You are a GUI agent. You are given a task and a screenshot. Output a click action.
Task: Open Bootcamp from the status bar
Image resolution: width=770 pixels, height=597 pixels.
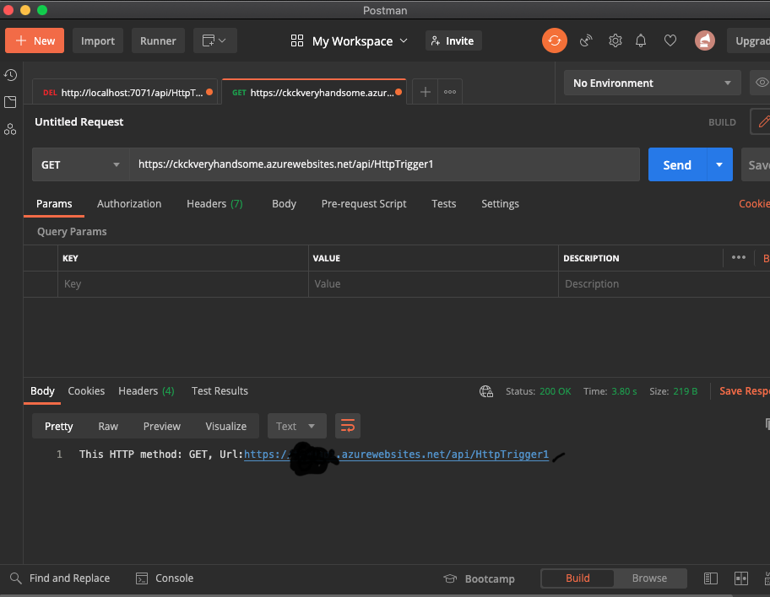(x=479, y=578)
